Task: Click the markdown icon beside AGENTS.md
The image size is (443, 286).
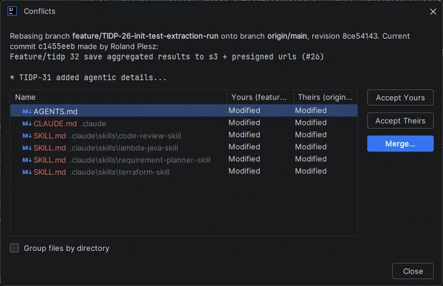Action: click(x=27, y=112)
